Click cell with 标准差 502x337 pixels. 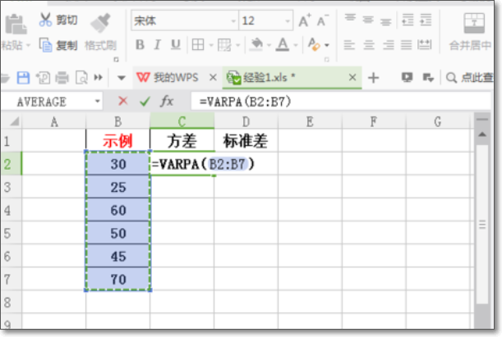[246, 141]
